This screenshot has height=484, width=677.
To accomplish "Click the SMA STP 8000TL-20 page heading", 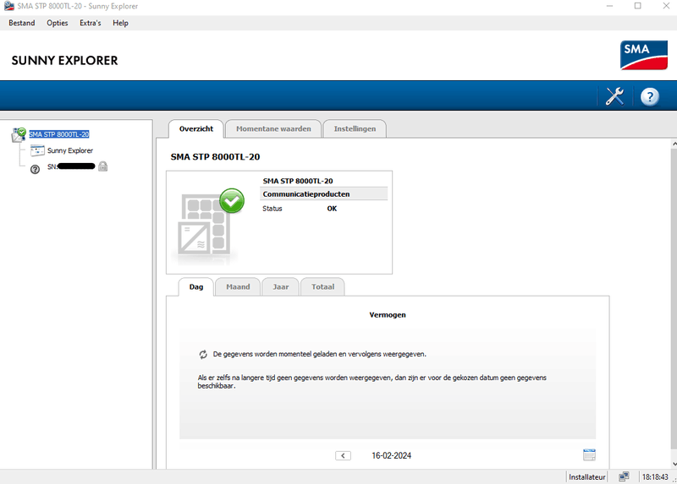I will pyautogui.click(x=215, y=157).
